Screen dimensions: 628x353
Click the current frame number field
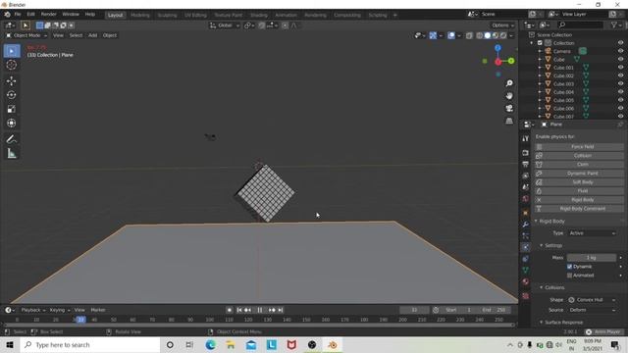[x=414, y=310]
